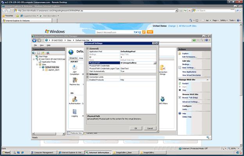The height and width of the screenshot is (156, 244).
Task: Switch to ImageGallery_Base taskbar button
Action: [125, 152]
